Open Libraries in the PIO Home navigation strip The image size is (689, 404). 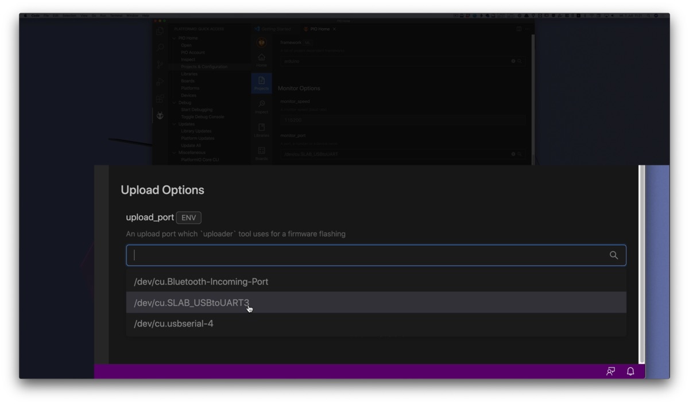(x=261, y=130)
